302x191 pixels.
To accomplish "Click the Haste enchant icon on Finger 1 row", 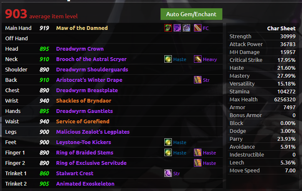I will (x=198, y=152).
